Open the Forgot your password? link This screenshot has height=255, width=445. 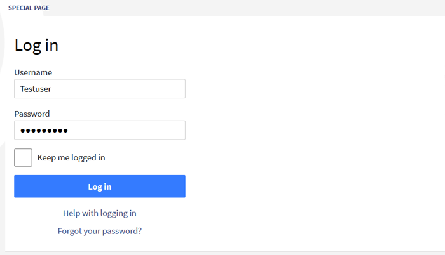(100, 231)
